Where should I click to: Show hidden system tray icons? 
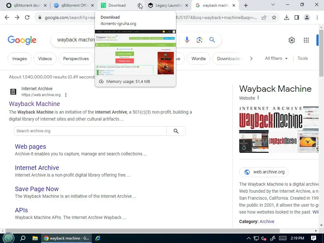pyautogui.click(x=249, y=238)
